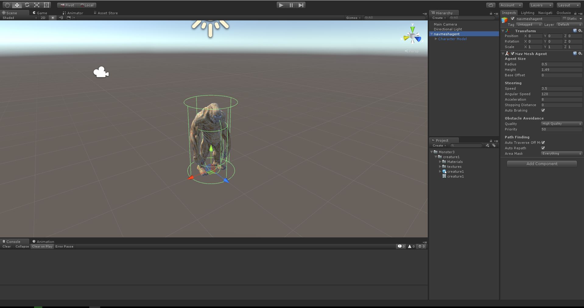The image size is (584, 308).
Task: Open Transform component help book icon
Action: (x=575, y=31)
